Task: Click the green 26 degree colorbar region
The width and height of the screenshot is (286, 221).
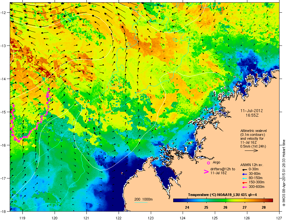Action: click(226, 200)
